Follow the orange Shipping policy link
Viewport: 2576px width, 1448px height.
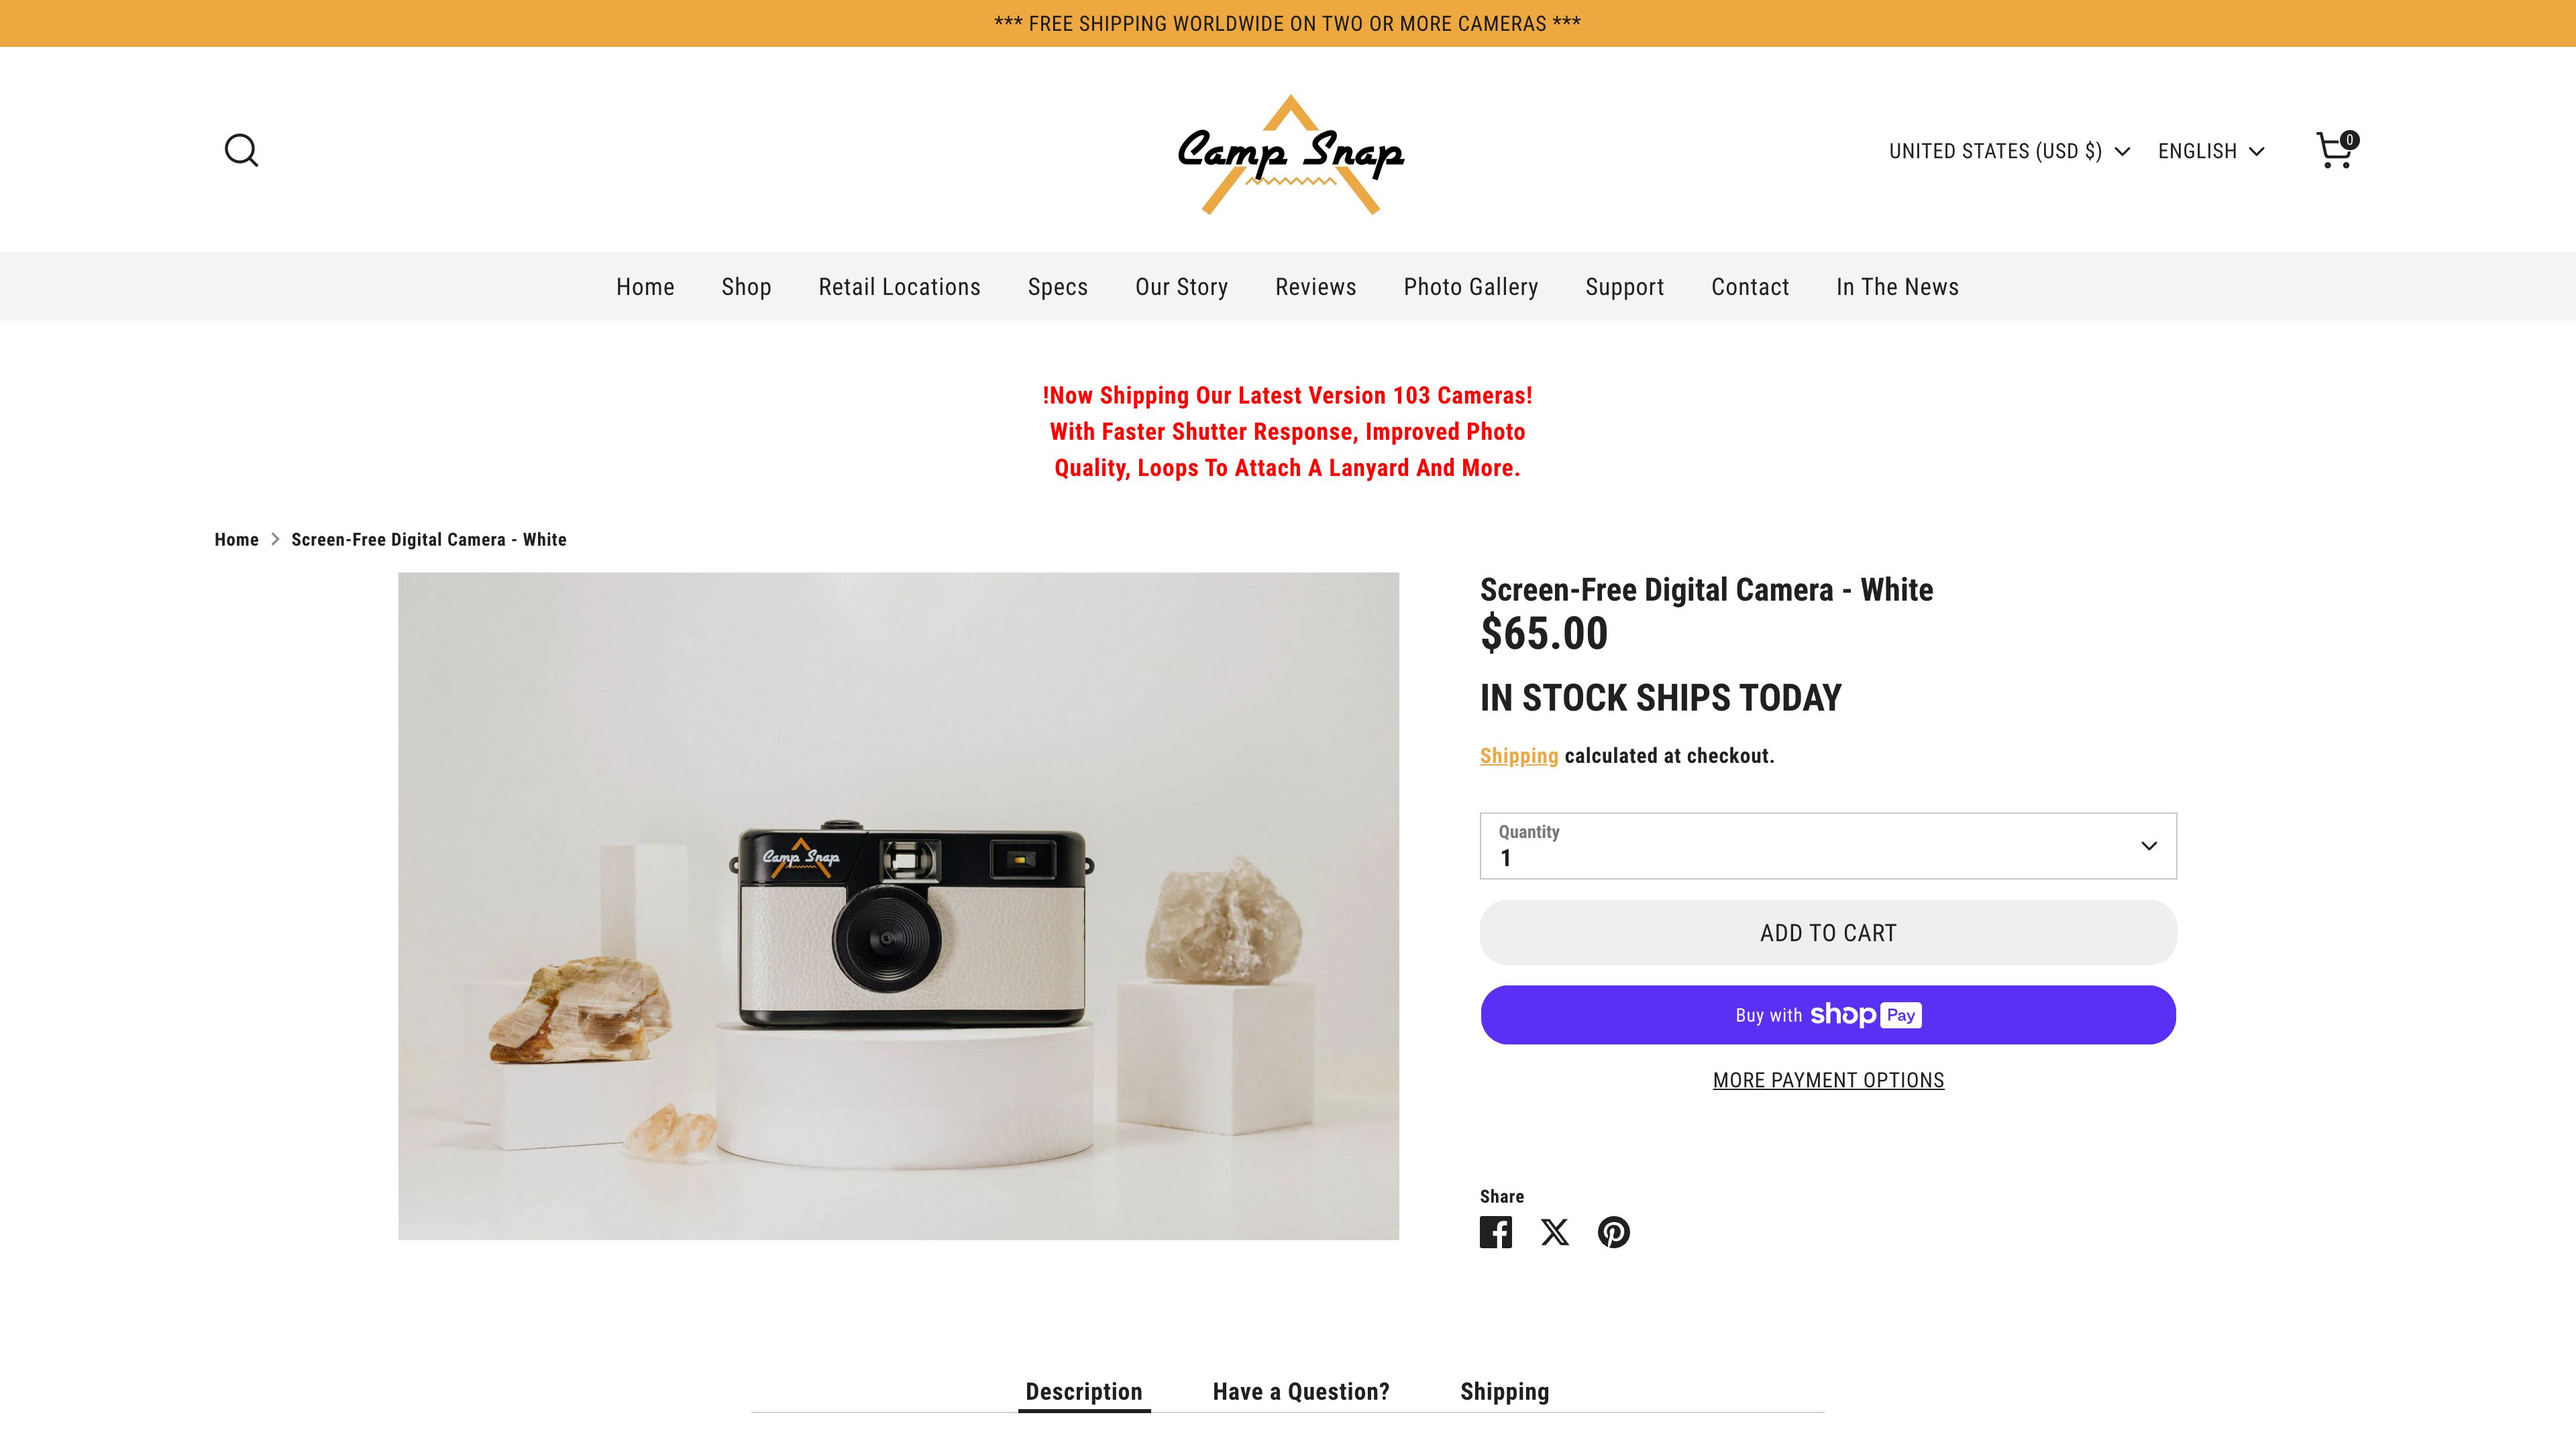[x=1518, y=756]
